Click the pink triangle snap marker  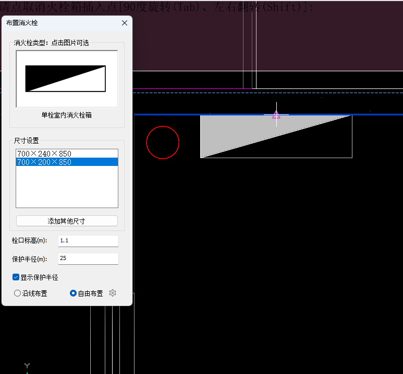[x=276, y=115]
